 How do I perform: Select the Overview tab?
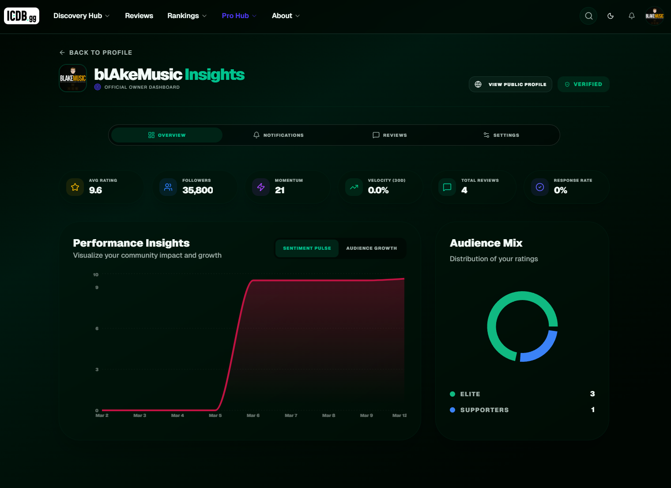coord(167,135)
